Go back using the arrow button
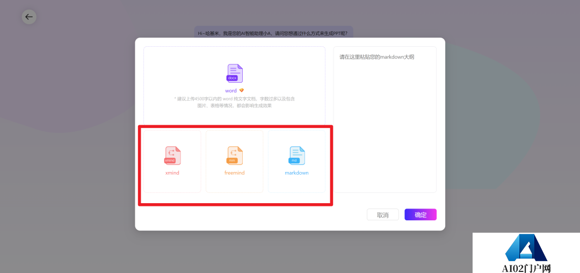The width and height of the screenshot is (580, 273). [29, 17]
